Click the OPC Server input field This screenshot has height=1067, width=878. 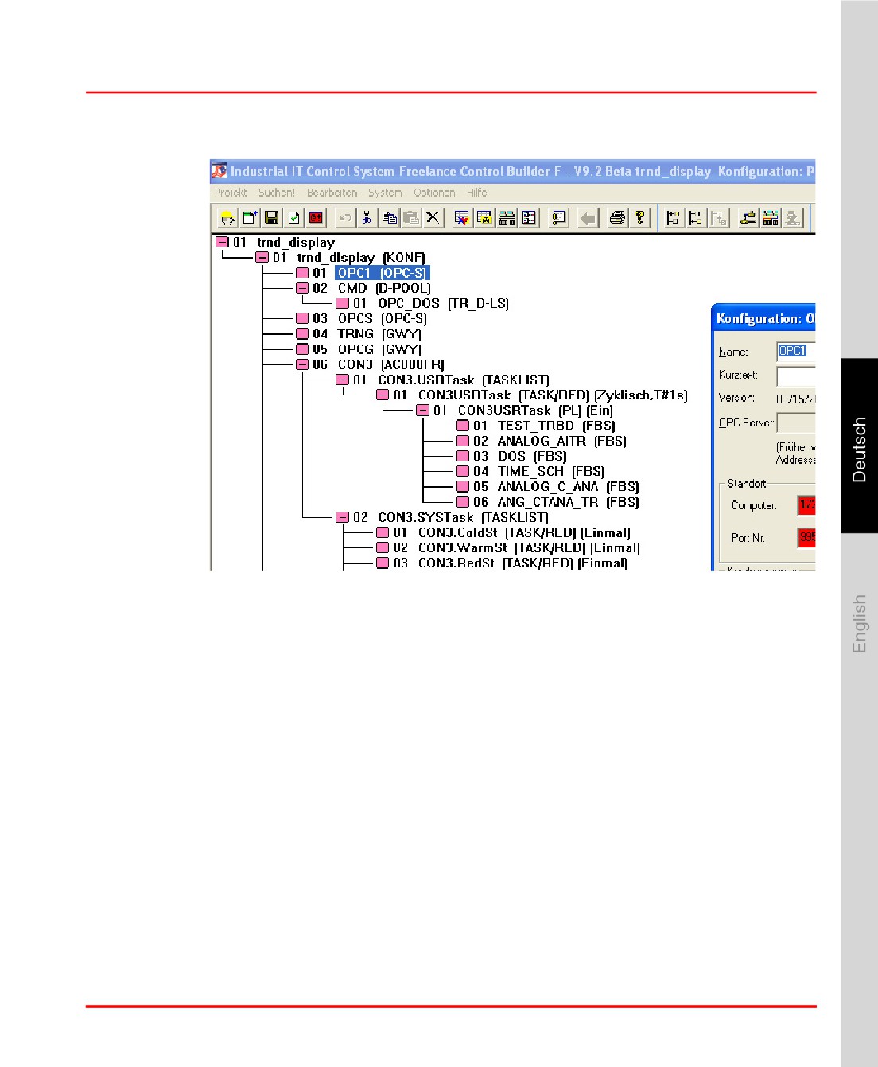click(x=796, y=423)
